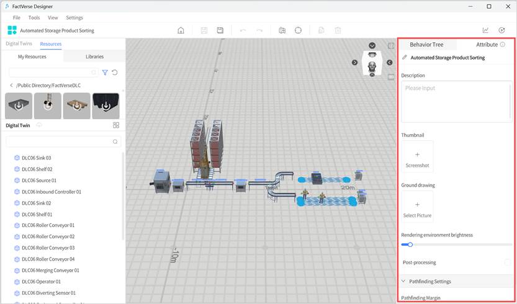This screenshot has width=517, height=304.
Task: Click down arrow above the view cube
Action: pos(372,46)
